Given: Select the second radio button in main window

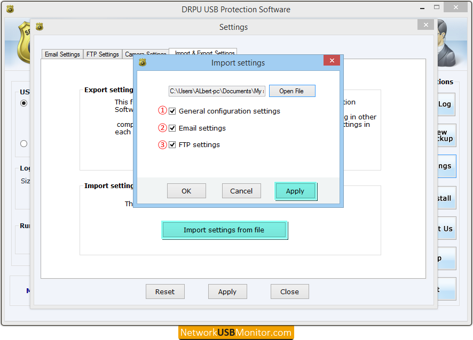Looking at the screenshot, I should [24, 144].
